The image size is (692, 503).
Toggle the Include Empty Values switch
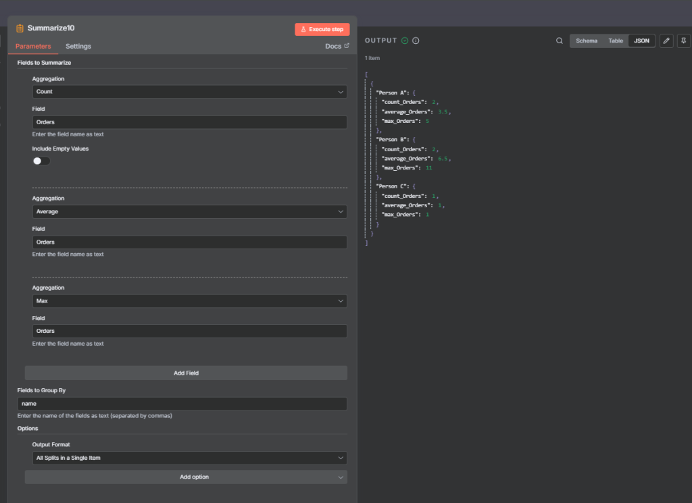tap(41, 161)
